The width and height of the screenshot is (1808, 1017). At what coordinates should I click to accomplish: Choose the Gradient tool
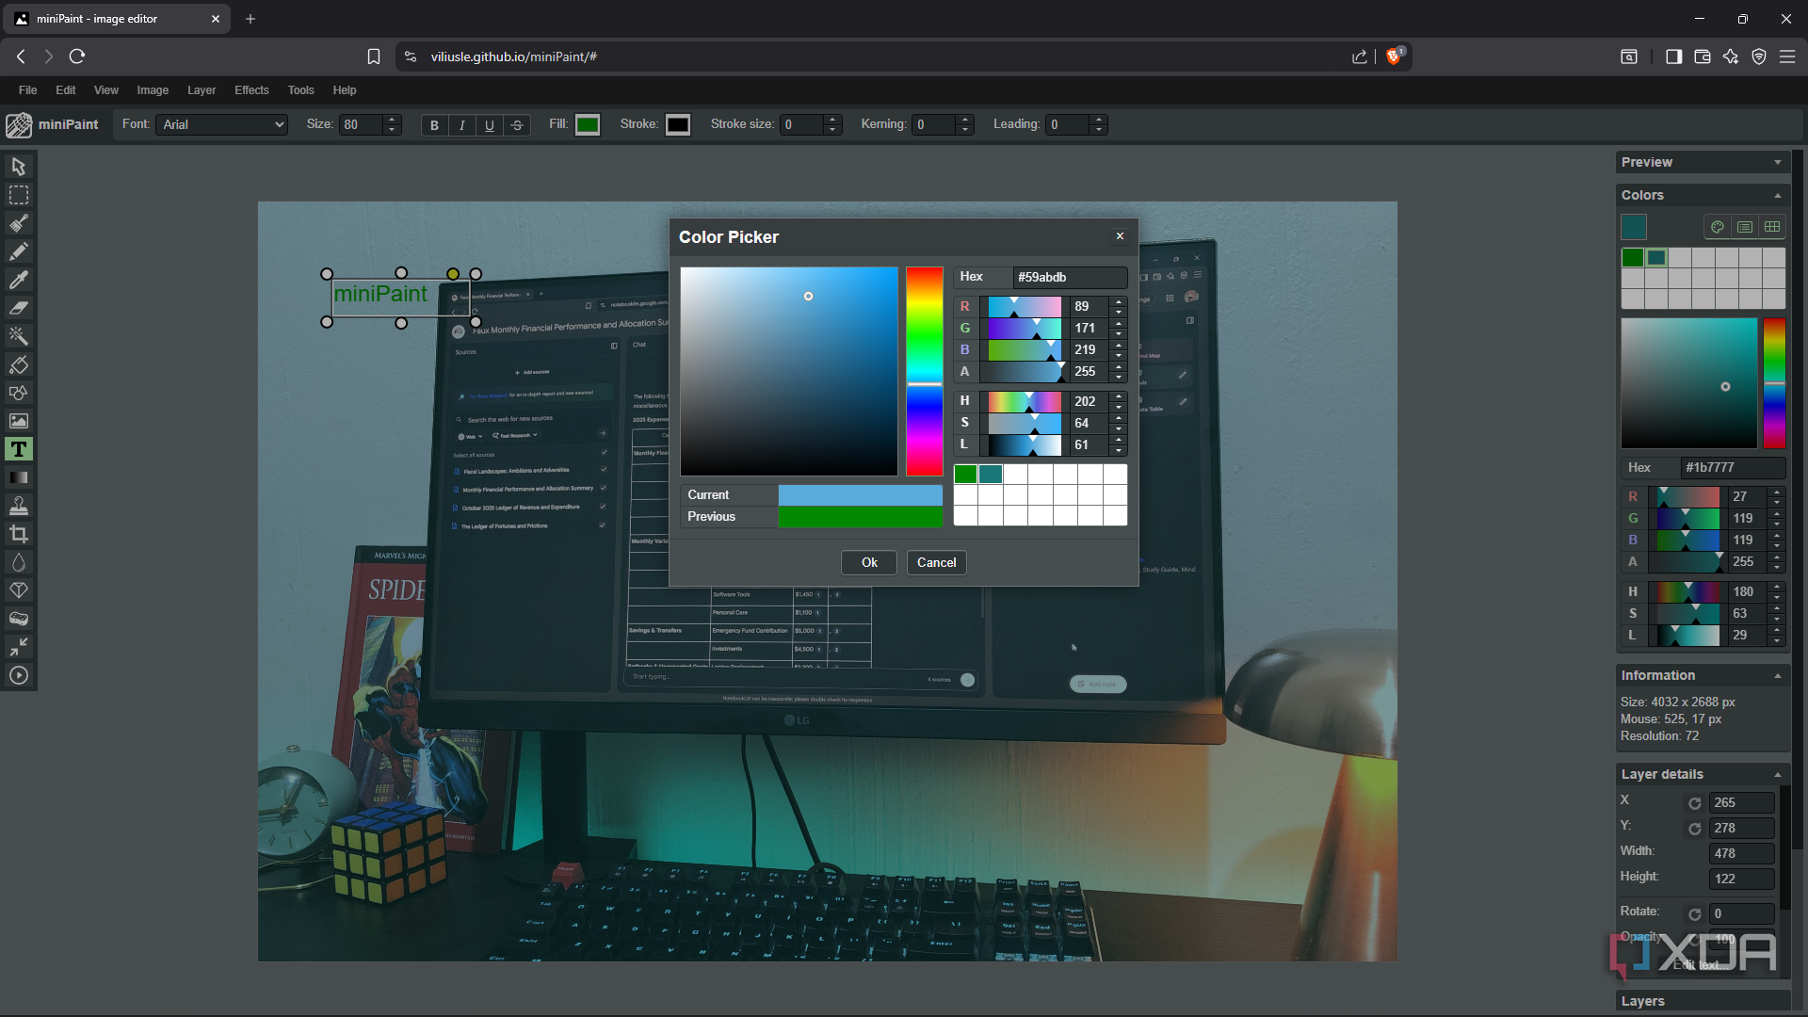(18, 477)
